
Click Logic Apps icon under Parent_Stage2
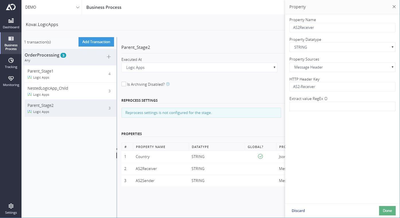30,112
